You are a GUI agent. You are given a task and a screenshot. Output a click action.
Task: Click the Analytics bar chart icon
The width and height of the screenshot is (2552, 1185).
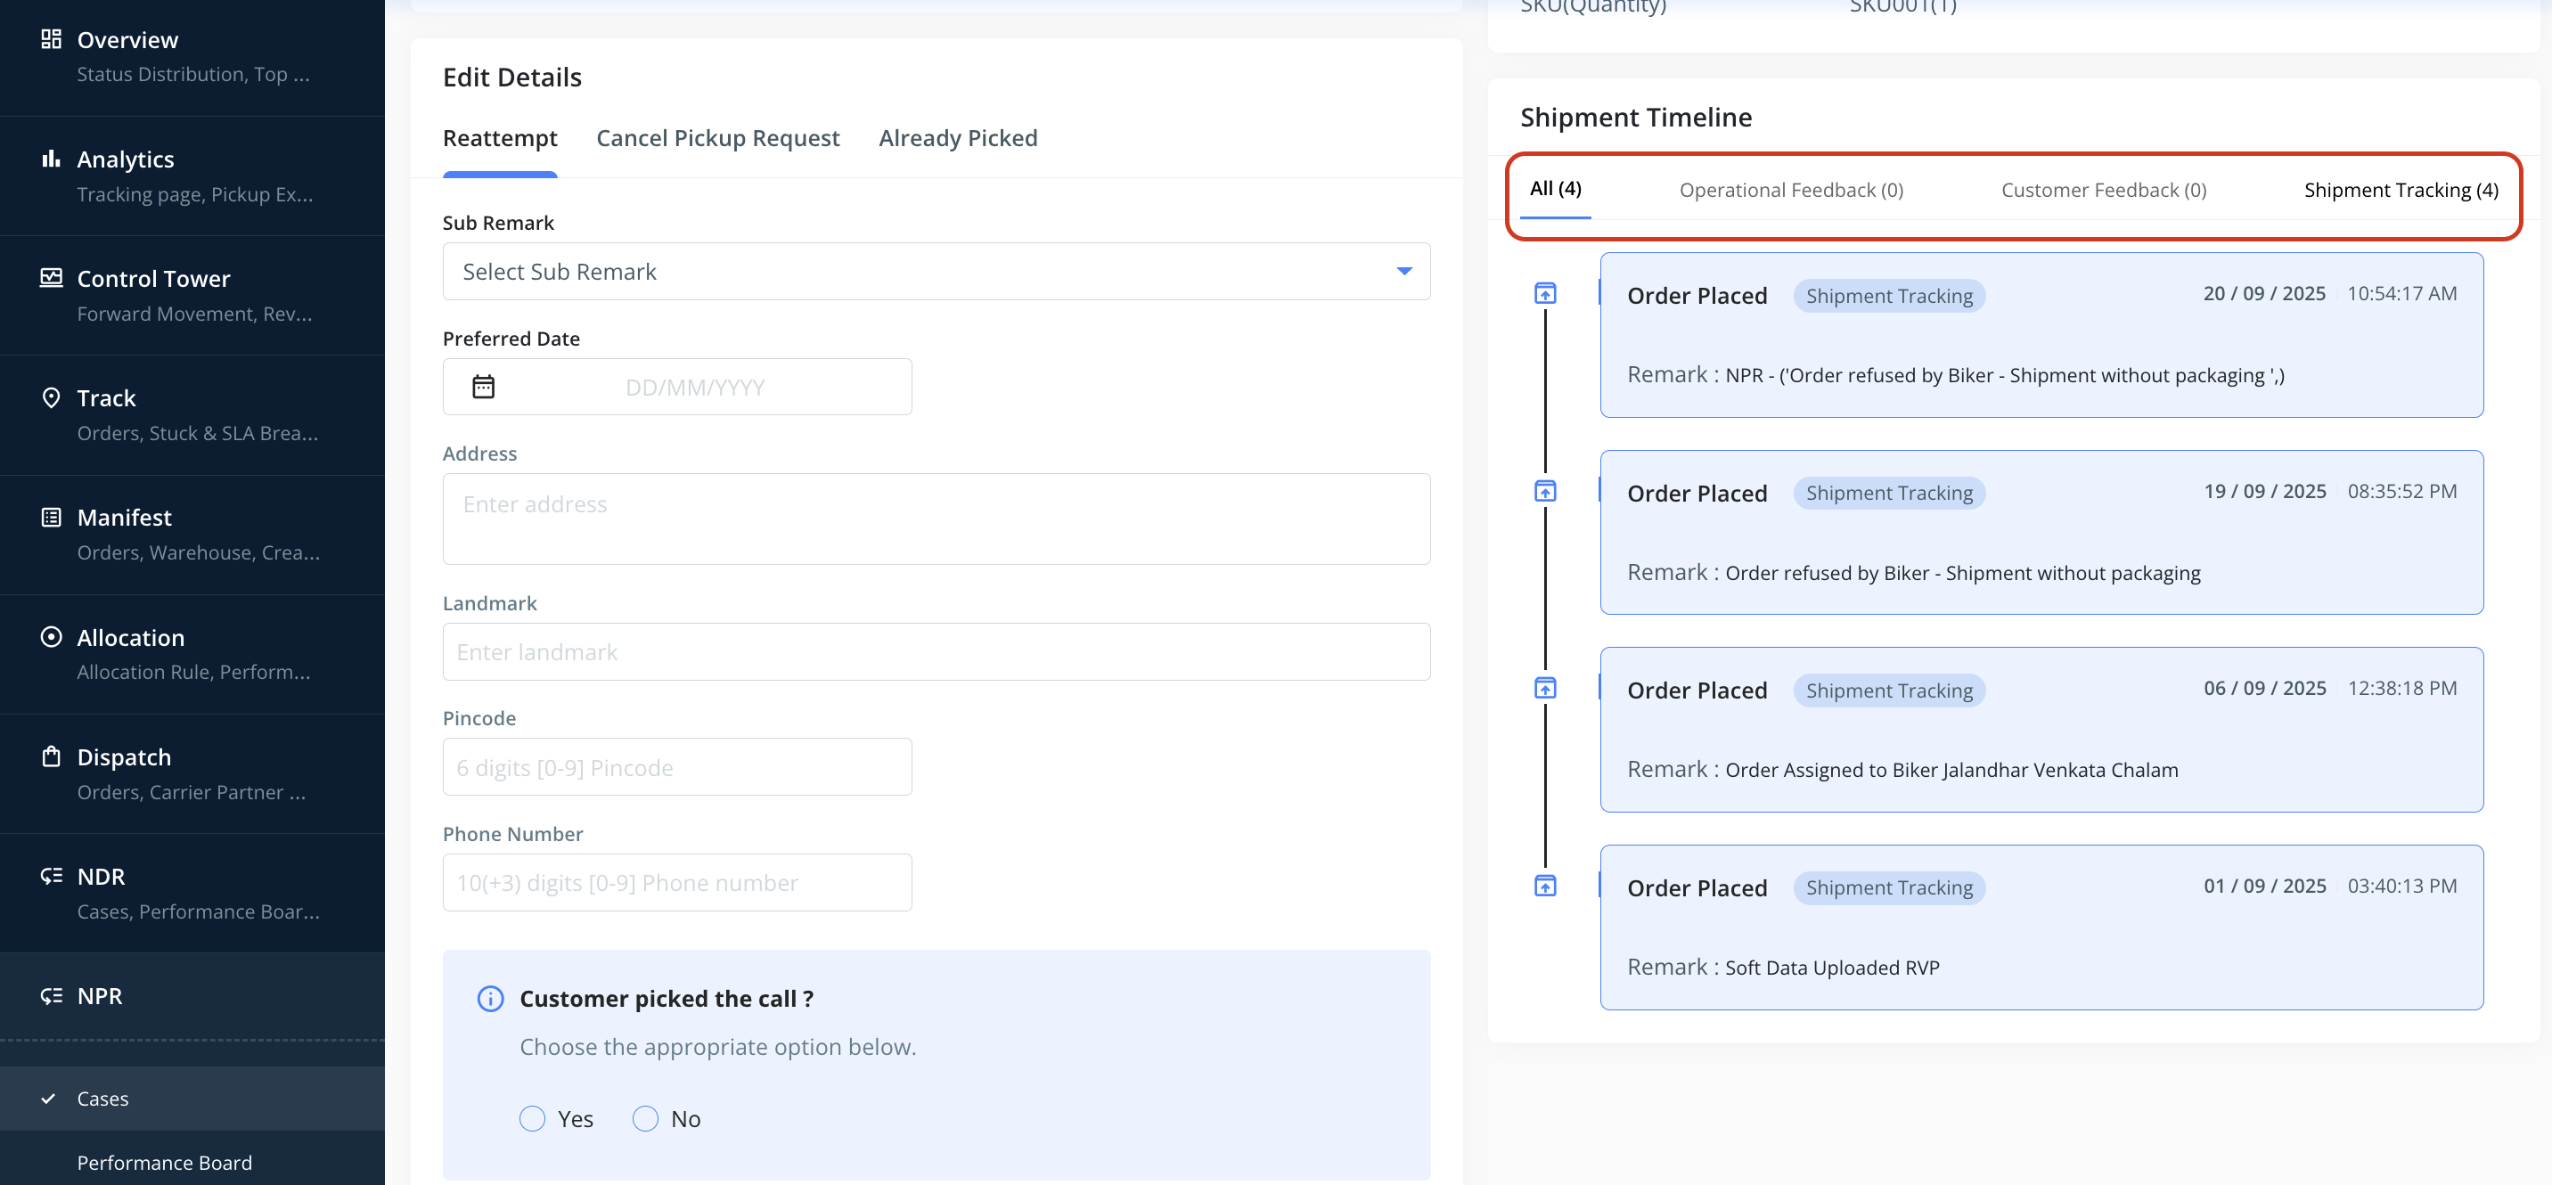coord(51,159)
